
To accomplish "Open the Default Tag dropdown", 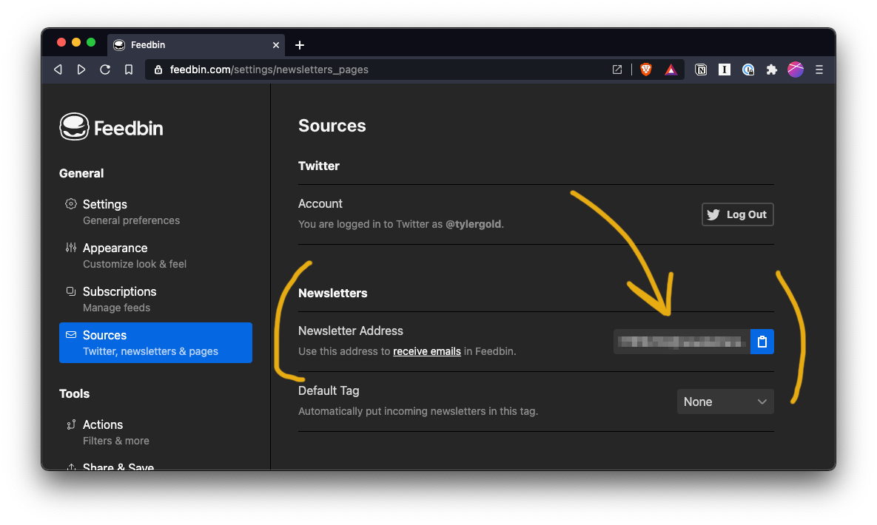I will [725, 402].
